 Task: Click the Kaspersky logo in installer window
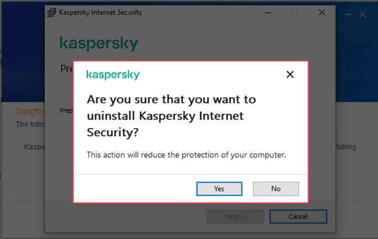[x=98, y=43]
